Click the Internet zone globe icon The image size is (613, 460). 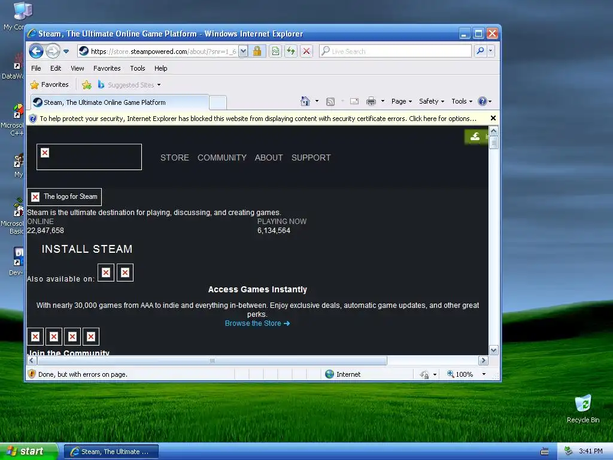coord(330,374)
